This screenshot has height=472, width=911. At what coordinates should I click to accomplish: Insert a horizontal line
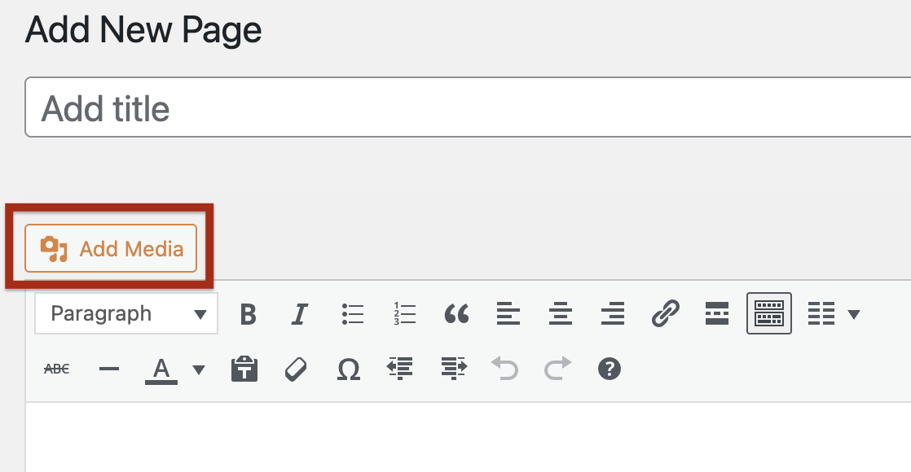[108, 369]
